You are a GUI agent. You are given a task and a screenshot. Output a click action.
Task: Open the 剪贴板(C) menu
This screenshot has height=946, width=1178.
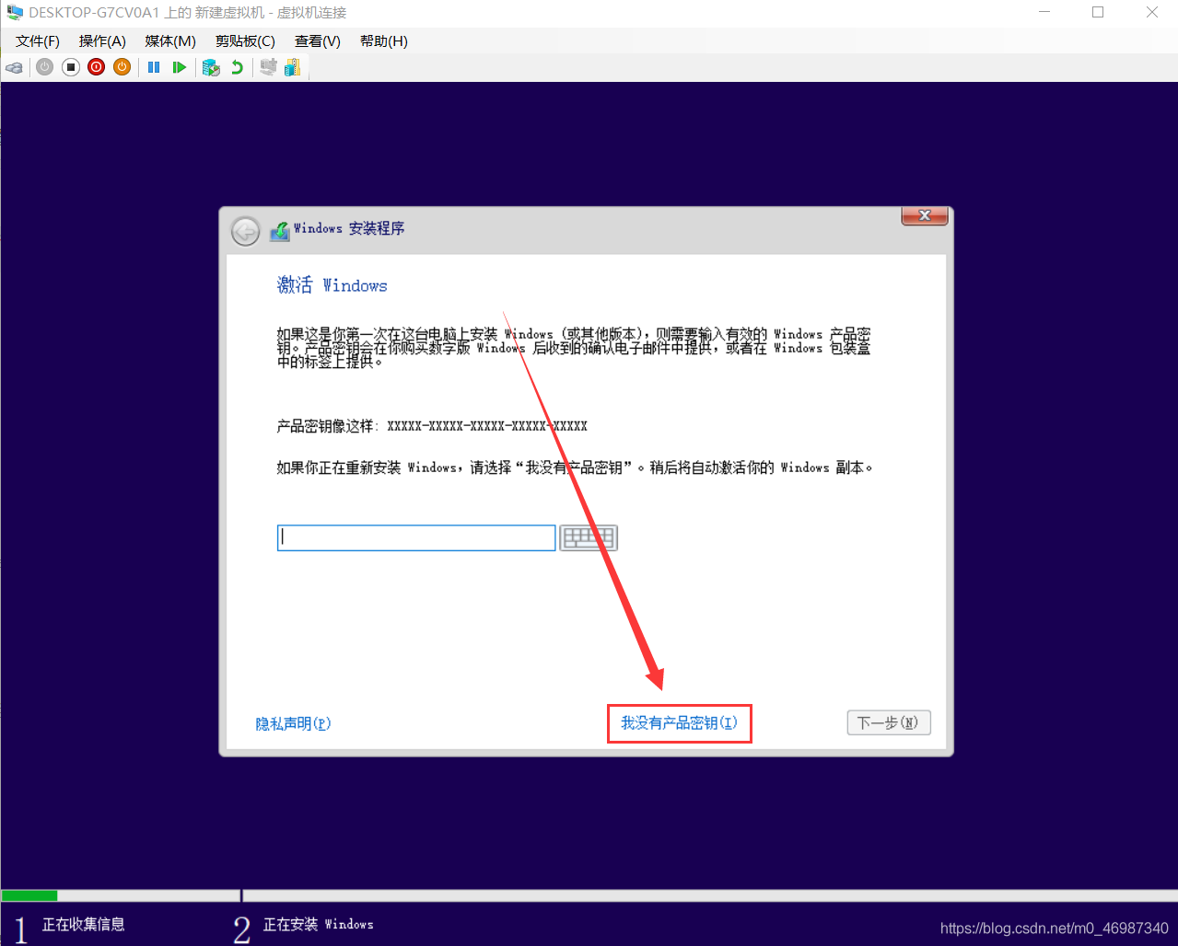coord(245,41)
